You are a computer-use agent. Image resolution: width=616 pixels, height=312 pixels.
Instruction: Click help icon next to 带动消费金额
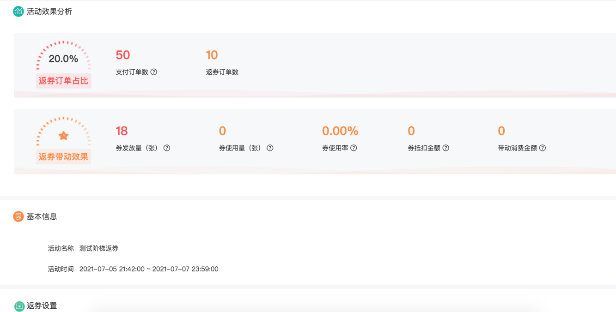point(543,148)
